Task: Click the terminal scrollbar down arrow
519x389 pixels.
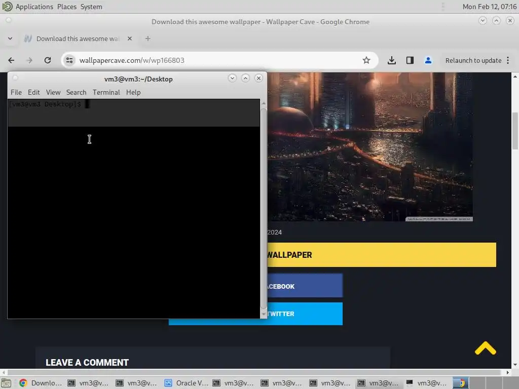Action: point(264,314)
